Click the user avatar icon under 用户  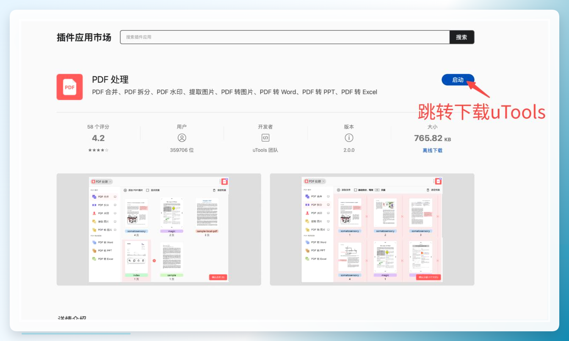(x=182, y=138)
